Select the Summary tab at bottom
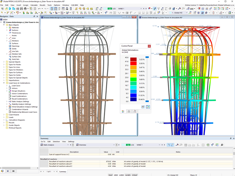235x176 pixels. click(x=63, y=171)
